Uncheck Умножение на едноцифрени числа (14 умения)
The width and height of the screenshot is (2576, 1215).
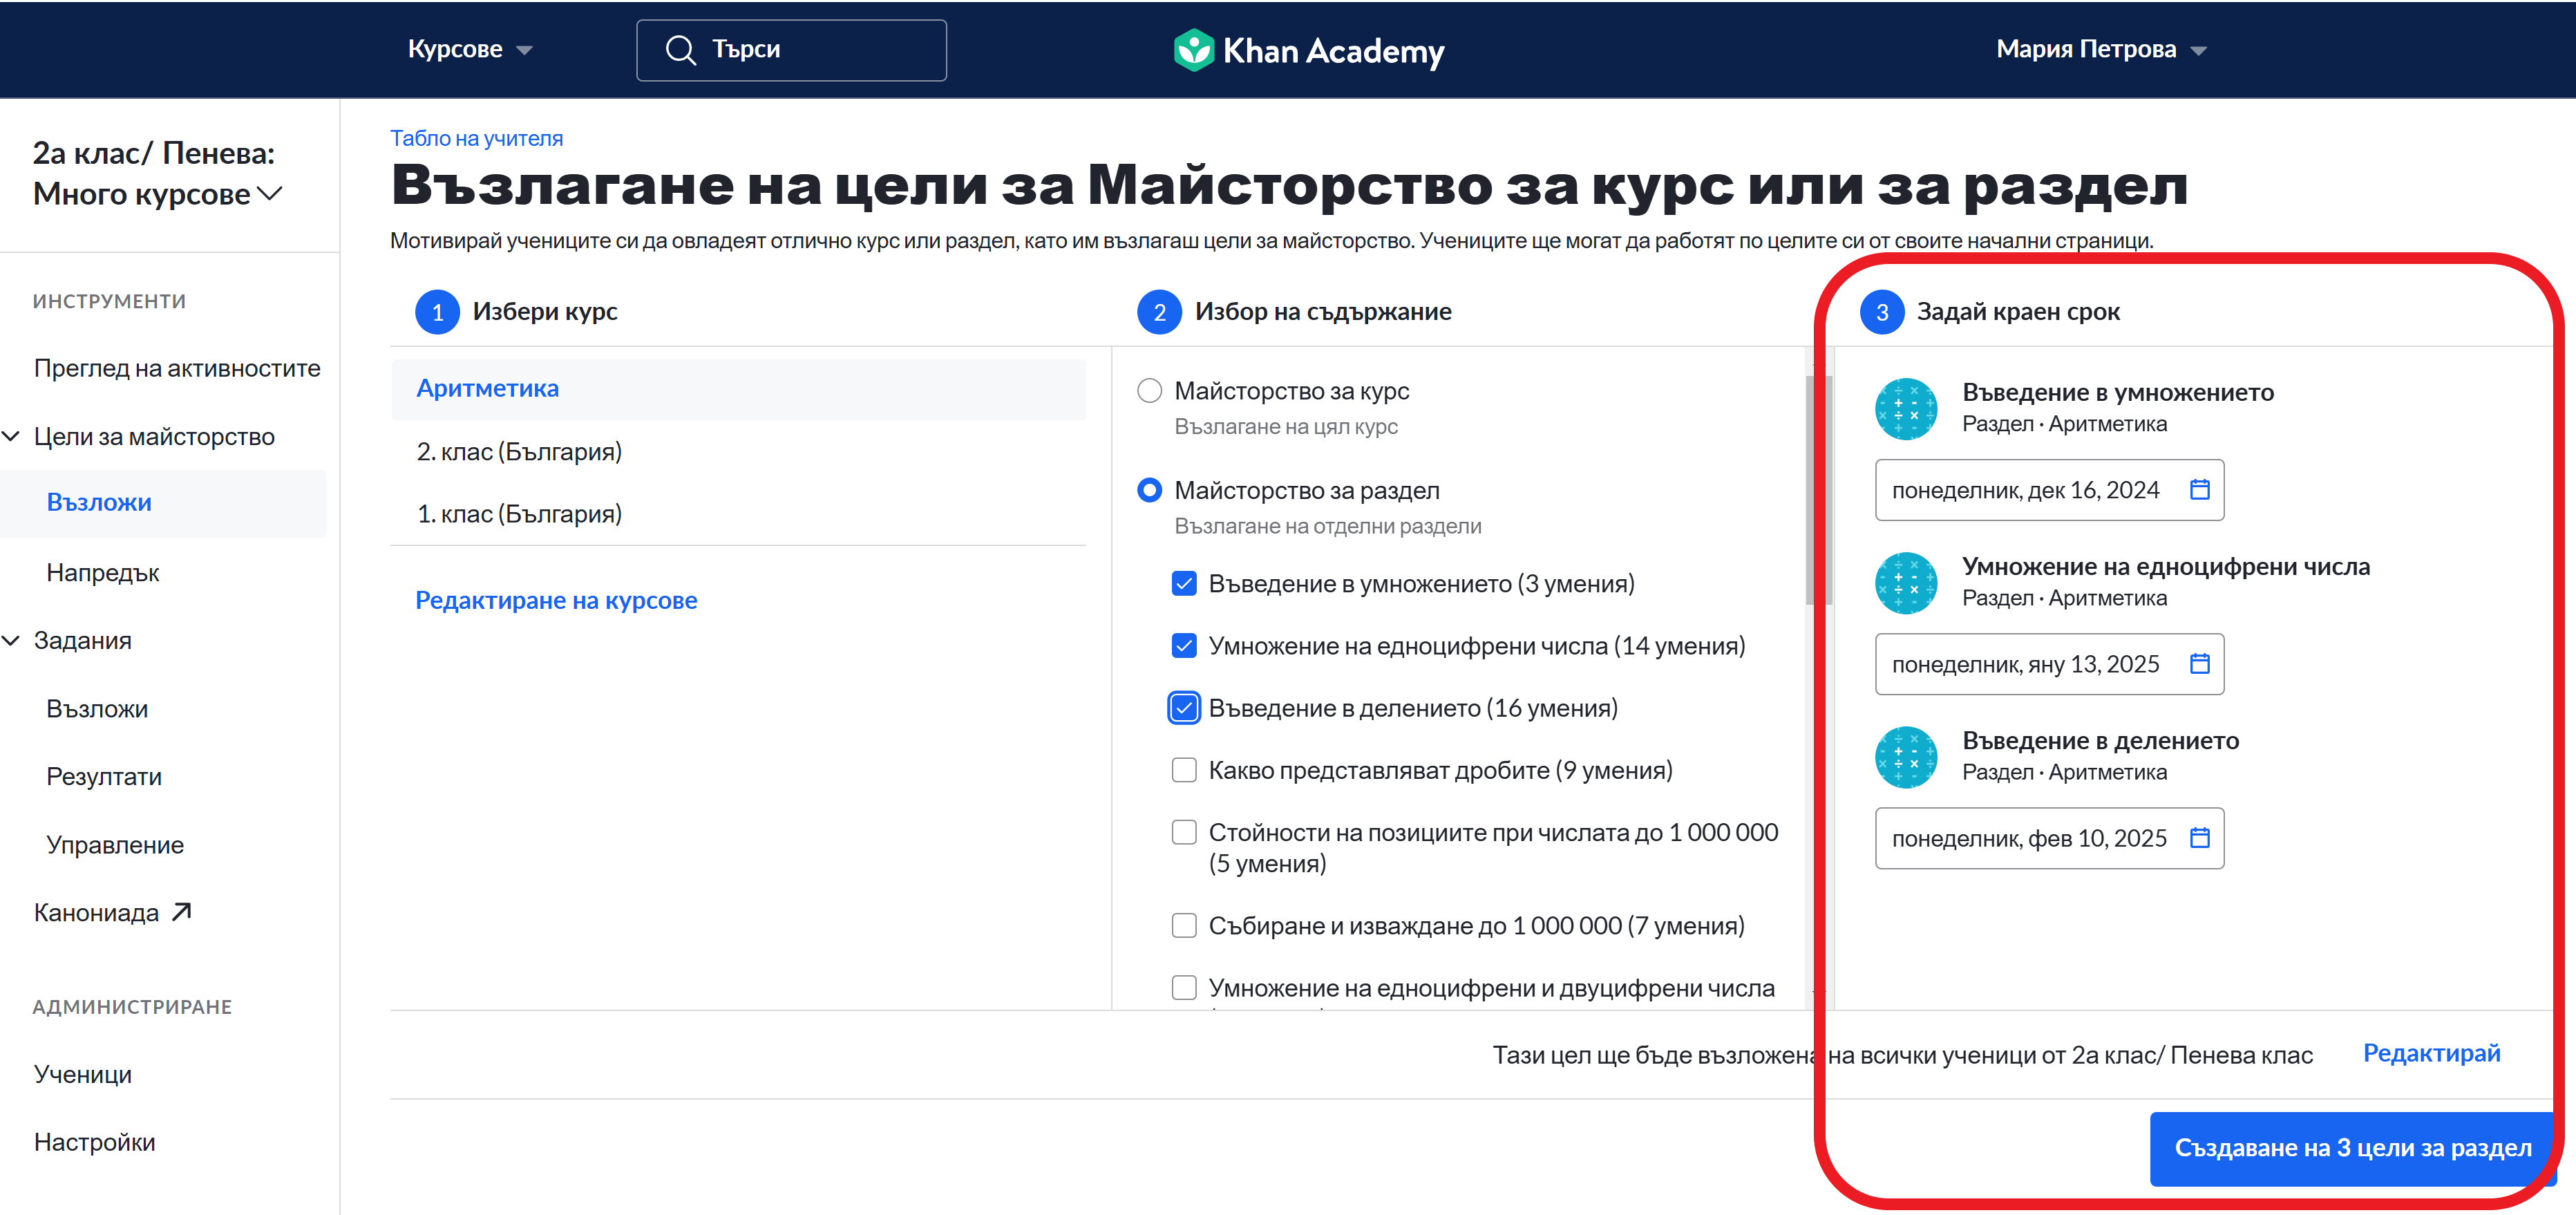(x=1183, y=645)
